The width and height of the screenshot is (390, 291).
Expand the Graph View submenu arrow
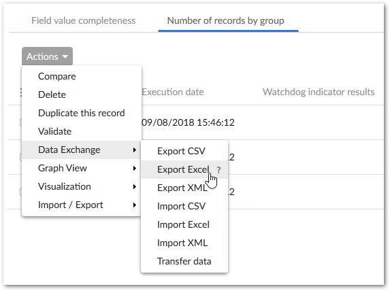[x=134, y=168]
